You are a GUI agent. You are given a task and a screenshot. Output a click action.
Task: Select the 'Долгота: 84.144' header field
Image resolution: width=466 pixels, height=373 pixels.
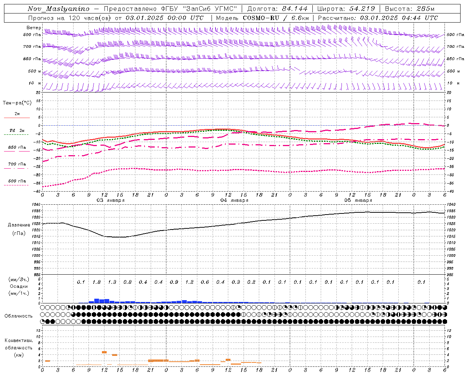[x=277, y=9]
